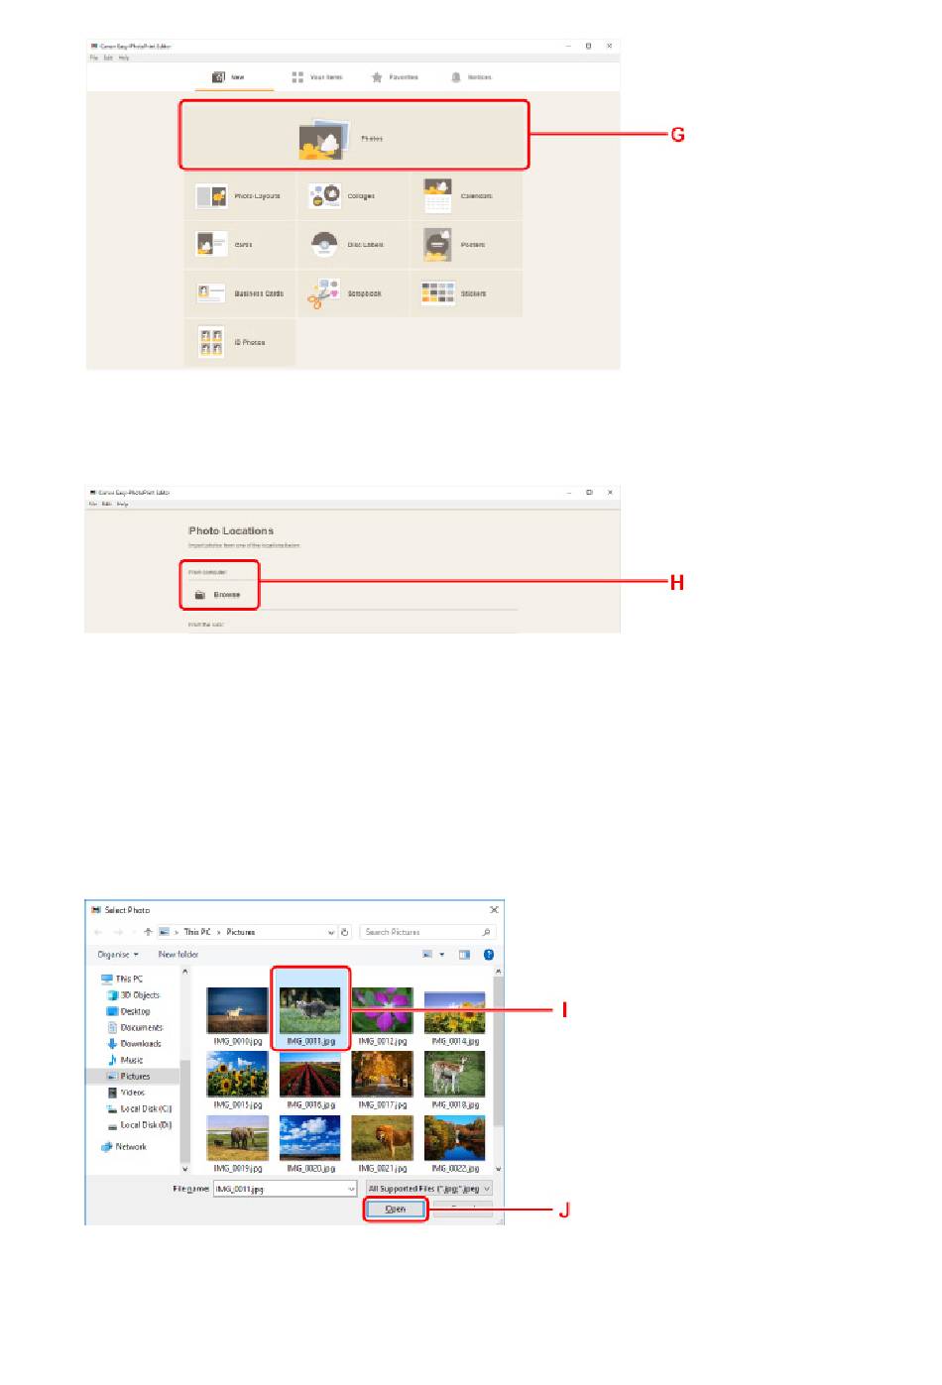942x1385 pixels.
Task: Select thumbnail IMG_0010.jpg
Action: click(x=238, y=1016)
